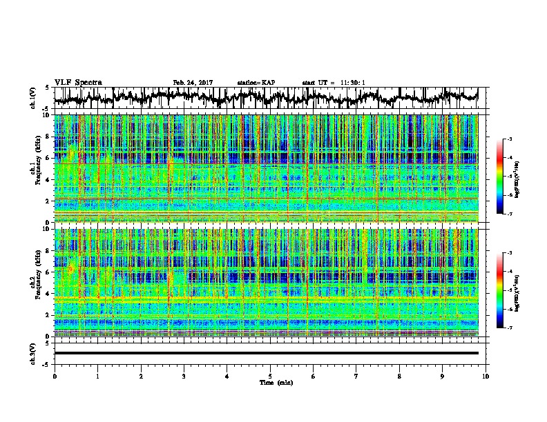
Task: Click the red spot near 6 kHz in the ch.2 spectrogram
Action: [71, 269]
